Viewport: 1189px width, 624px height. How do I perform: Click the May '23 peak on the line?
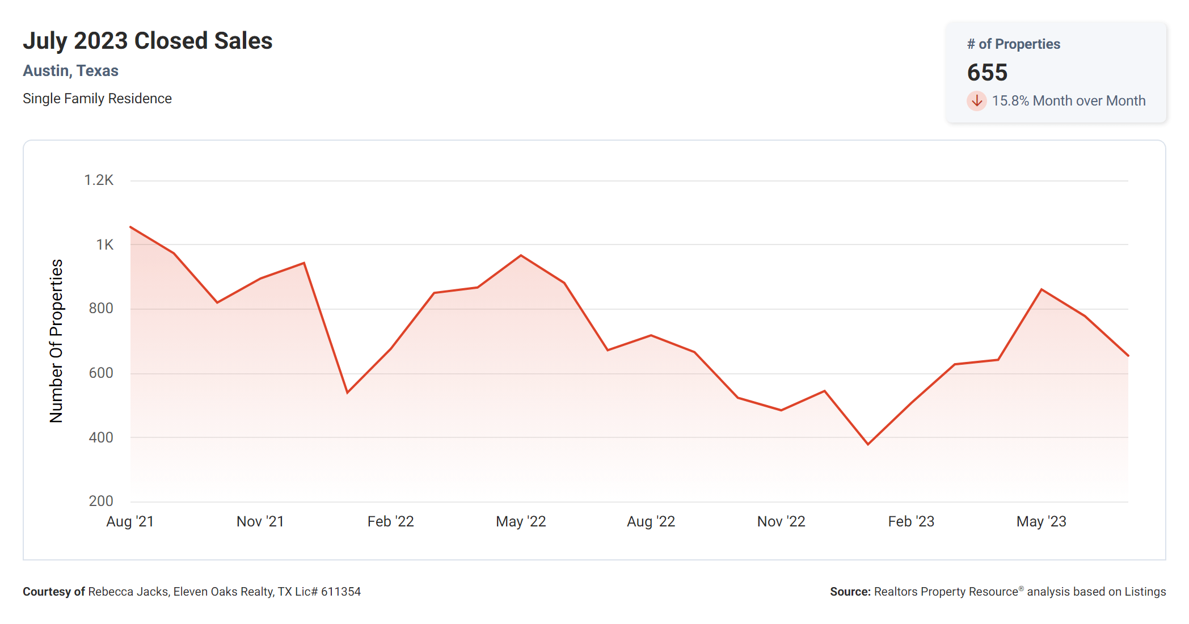click(x=1042, y=290)
